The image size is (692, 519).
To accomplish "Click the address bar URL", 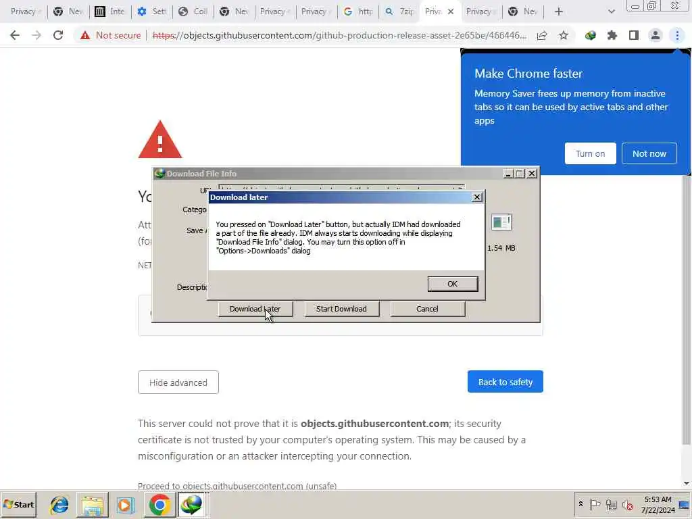I will [339, 35].
